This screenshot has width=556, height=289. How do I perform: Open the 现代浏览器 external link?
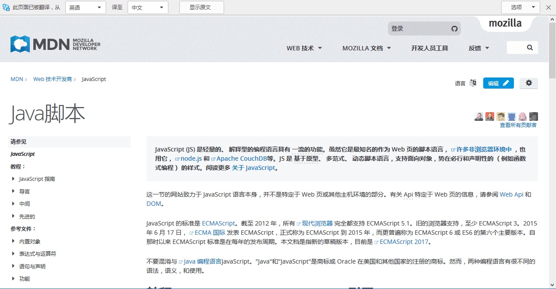[x=314, y=223]
